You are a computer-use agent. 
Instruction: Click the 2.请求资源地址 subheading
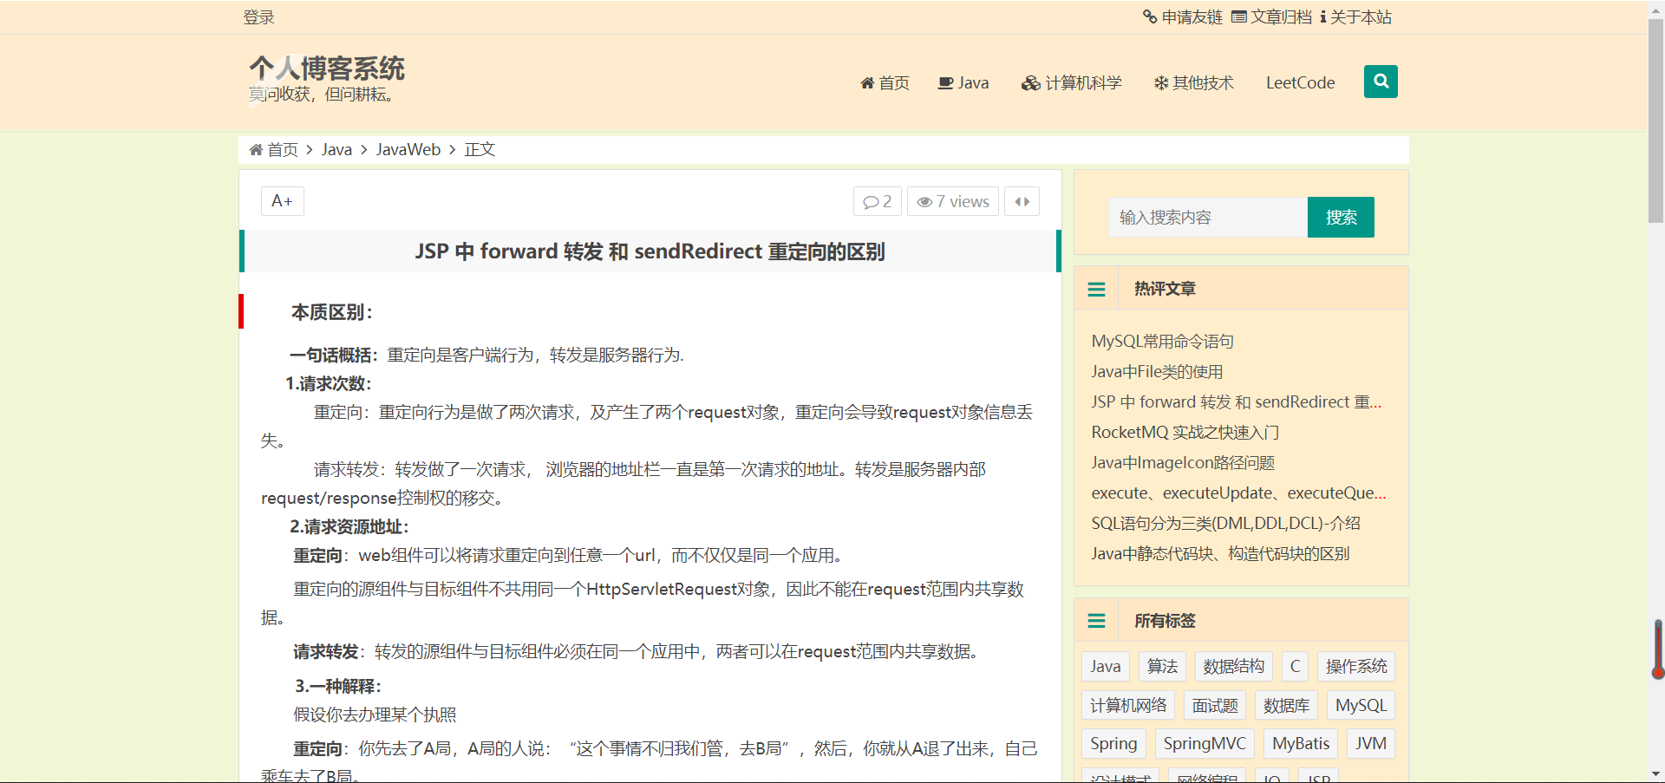(x=349, y=526)
